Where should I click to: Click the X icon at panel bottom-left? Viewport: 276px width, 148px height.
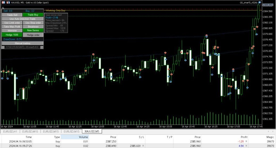click(x=3, y=47)
